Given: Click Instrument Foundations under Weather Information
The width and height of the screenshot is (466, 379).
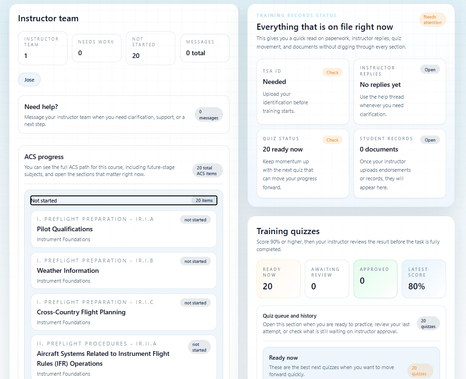Looking at the screenshot, I should coord(64,281).
